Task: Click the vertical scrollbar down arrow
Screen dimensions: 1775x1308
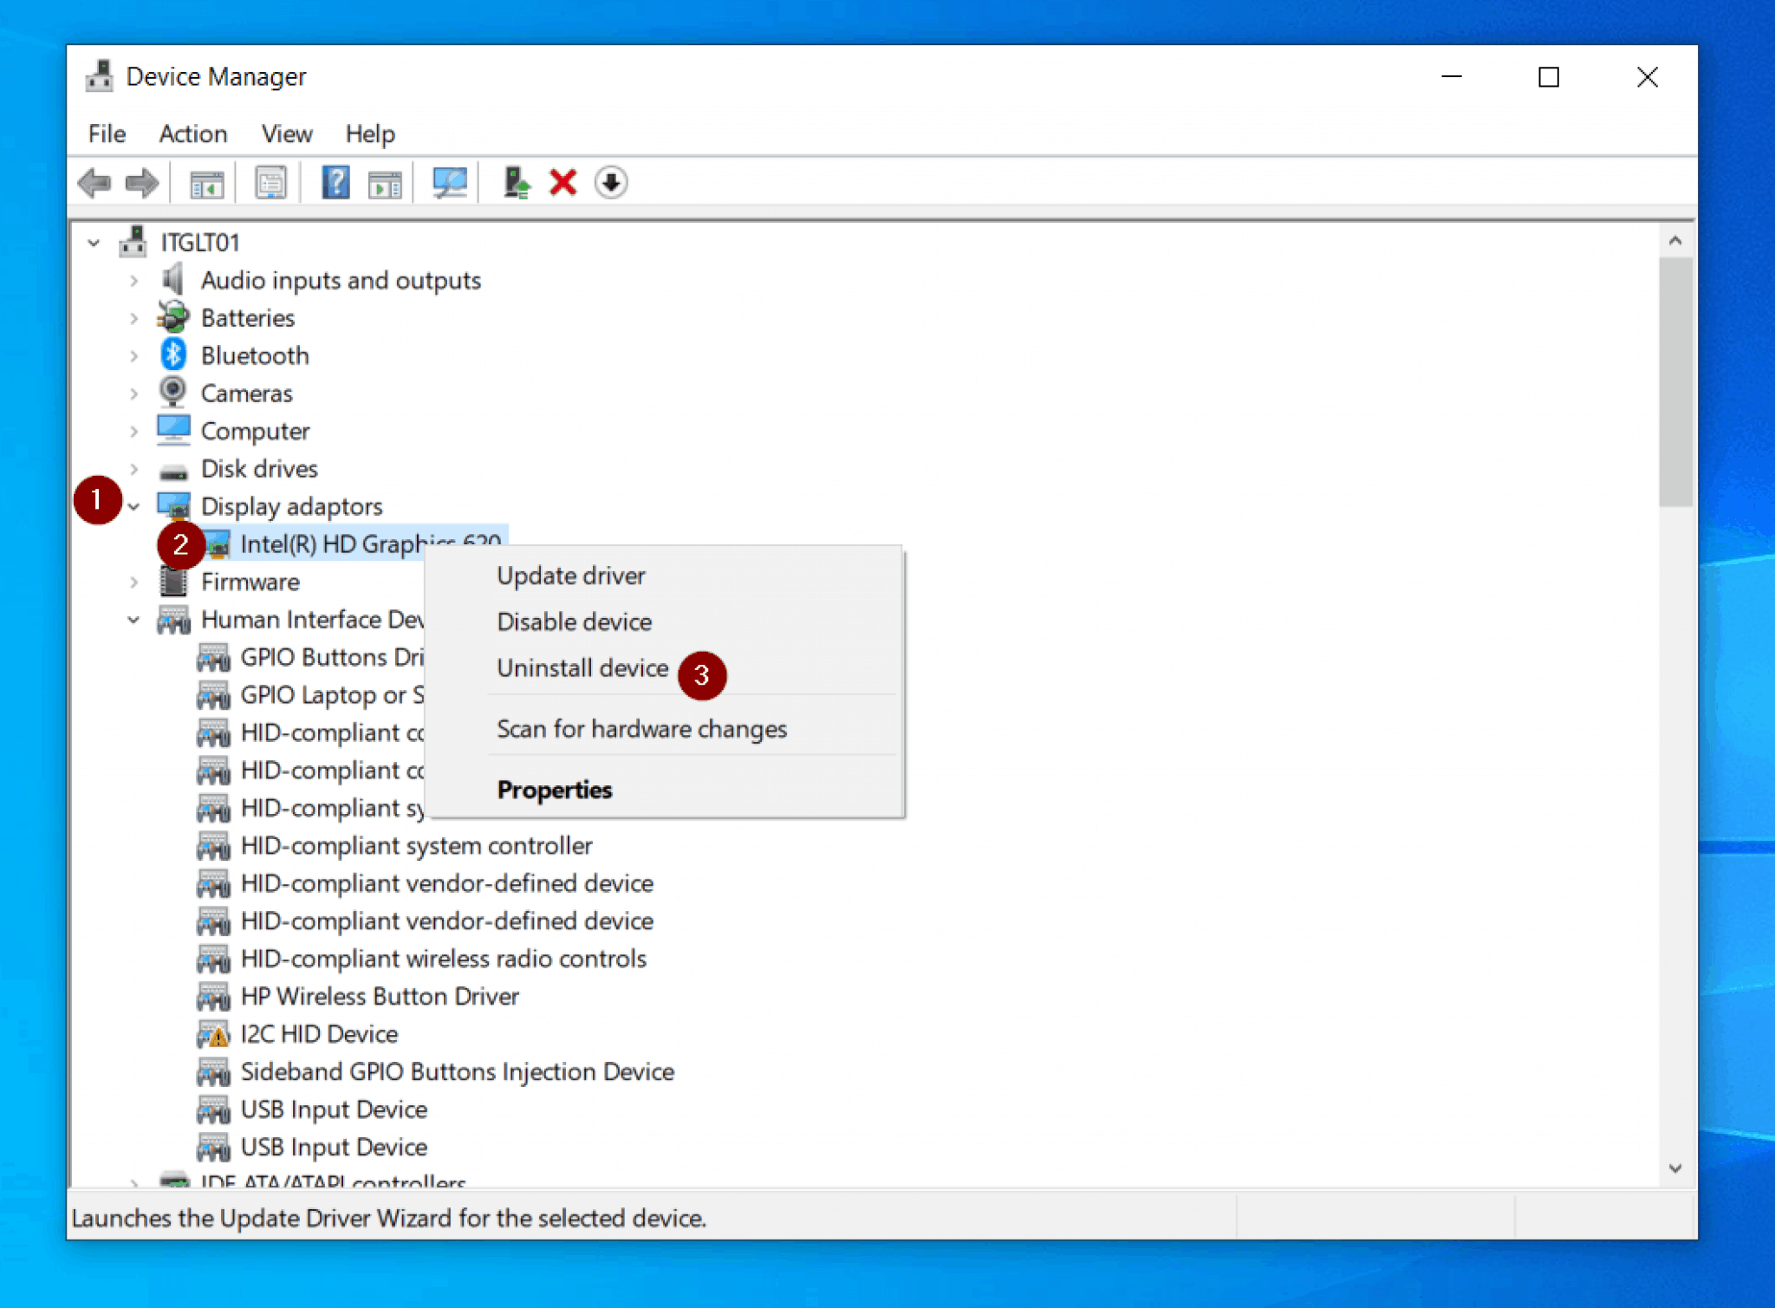Action: pos(1675,1166)
